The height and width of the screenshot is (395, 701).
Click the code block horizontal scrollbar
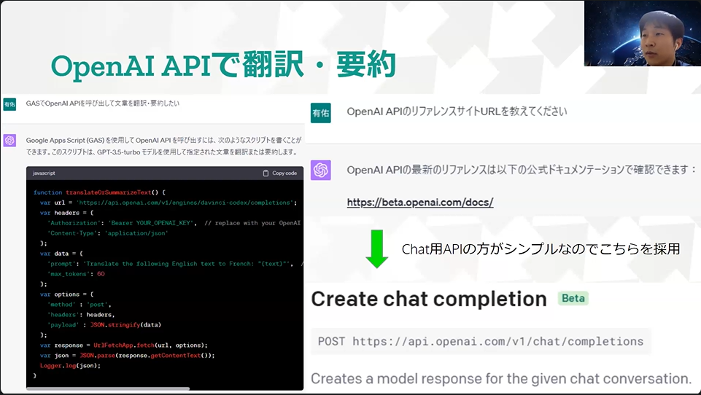click(108, 388)
